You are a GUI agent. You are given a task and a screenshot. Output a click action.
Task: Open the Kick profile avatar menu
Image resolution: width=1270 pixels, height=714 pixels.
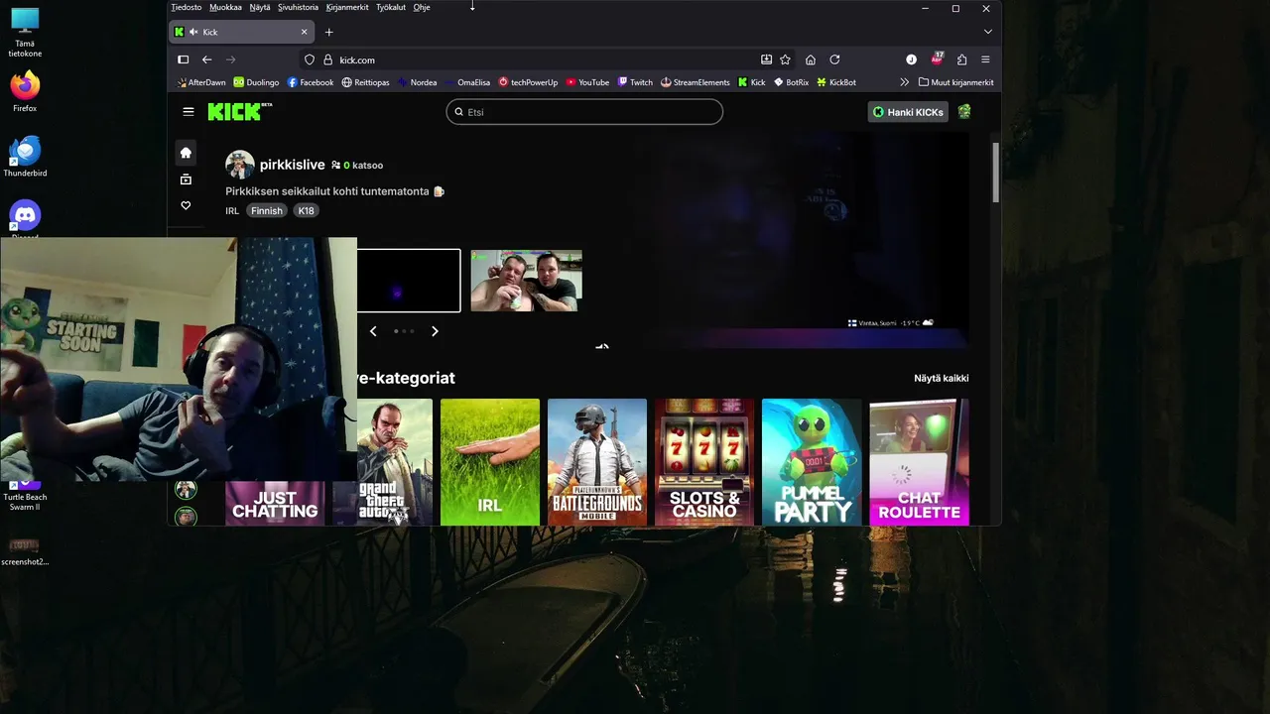click(964, 112)
